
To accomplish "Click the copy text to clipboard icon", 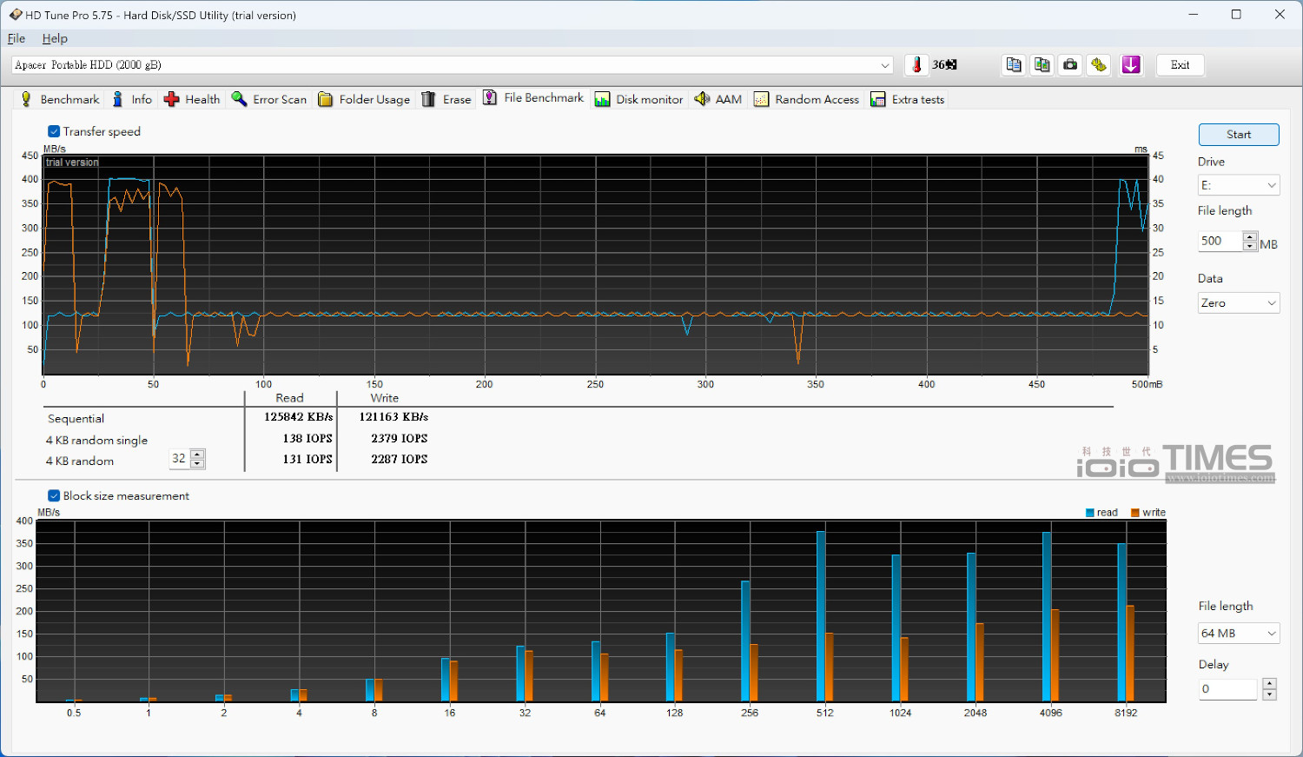I will 1014,65.
